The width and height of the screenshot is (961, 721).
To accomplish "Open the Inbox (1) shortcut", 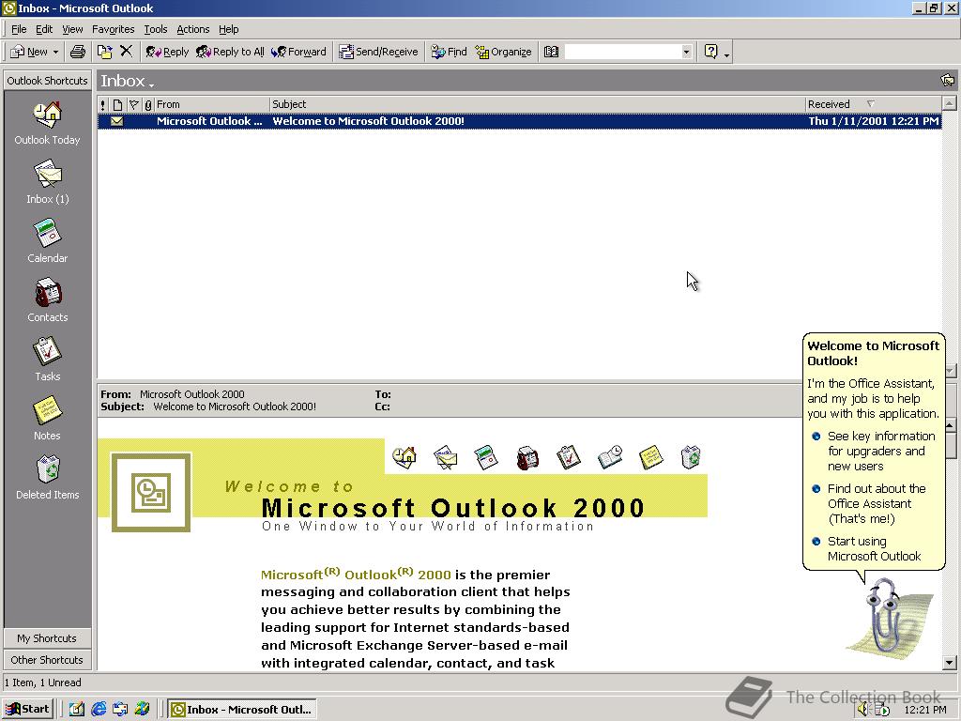I will point(47,181).
